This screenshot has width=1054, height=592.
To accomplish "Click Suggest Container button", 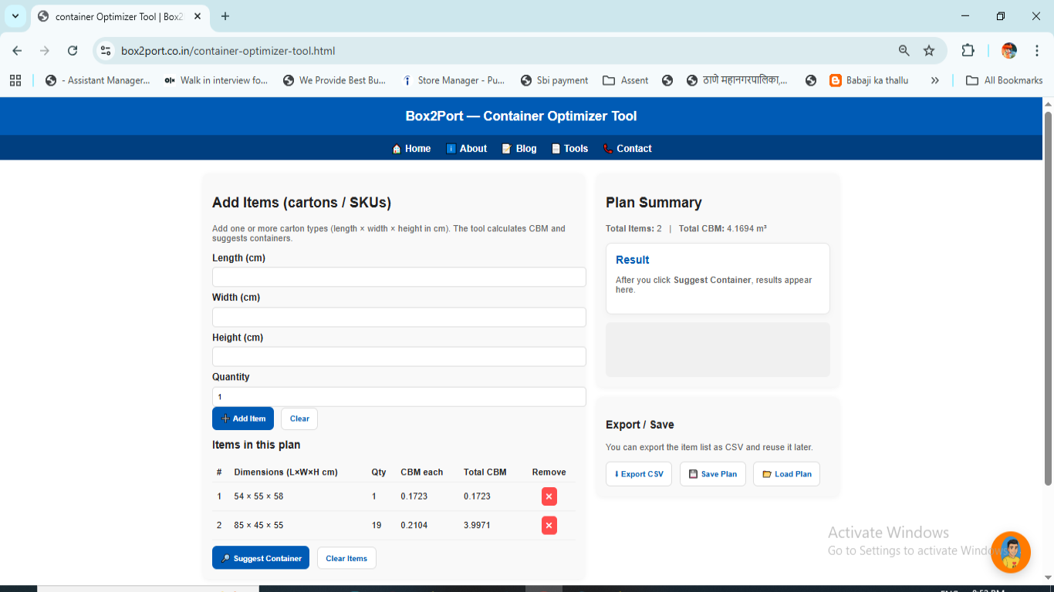I will point(261,558).
